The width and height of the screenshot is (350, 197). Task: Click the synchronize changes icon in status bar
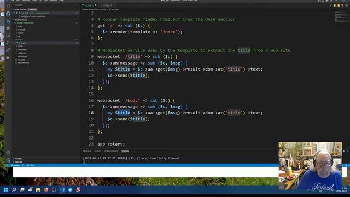[x=23, y=165]
